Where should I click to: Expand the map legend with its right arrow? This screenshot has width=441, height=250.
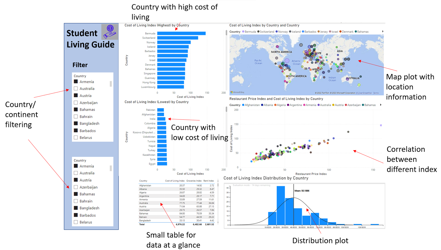click(x=383, y=31)
